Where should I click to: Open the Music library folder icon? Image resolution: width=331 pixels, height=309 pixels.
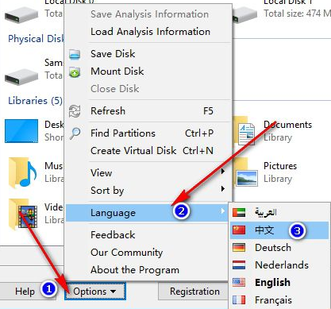(x=22, y=172)
